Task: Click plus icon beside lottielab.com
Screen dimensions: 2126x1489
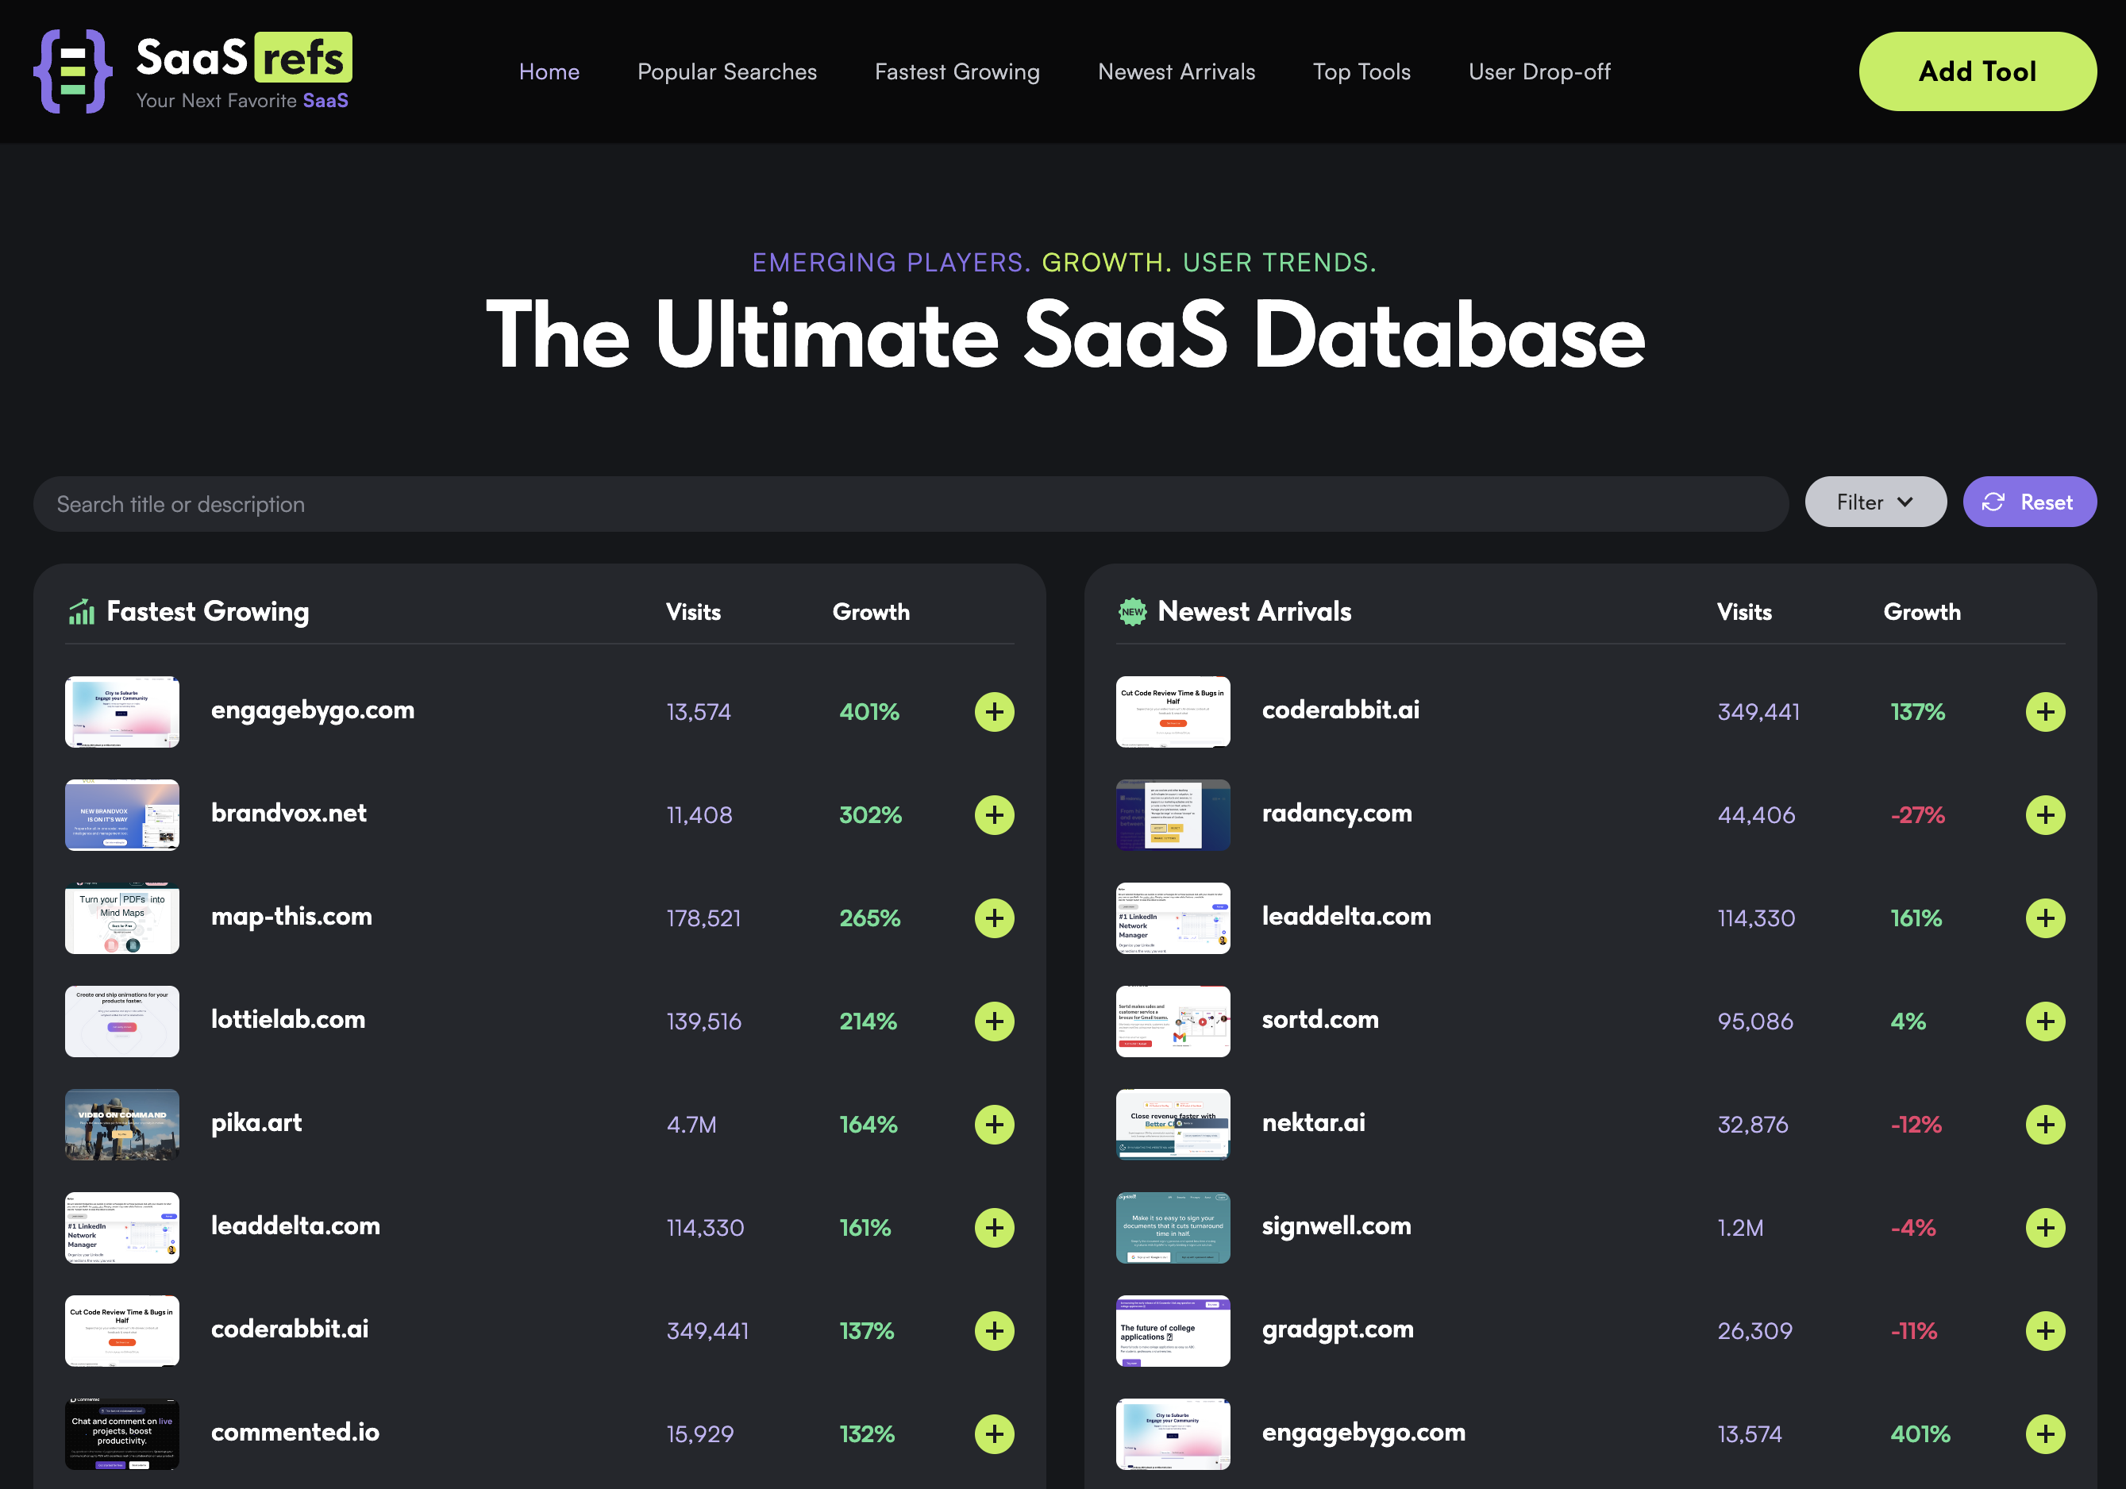Action: pyautogui.click(x=995, y=1022)
